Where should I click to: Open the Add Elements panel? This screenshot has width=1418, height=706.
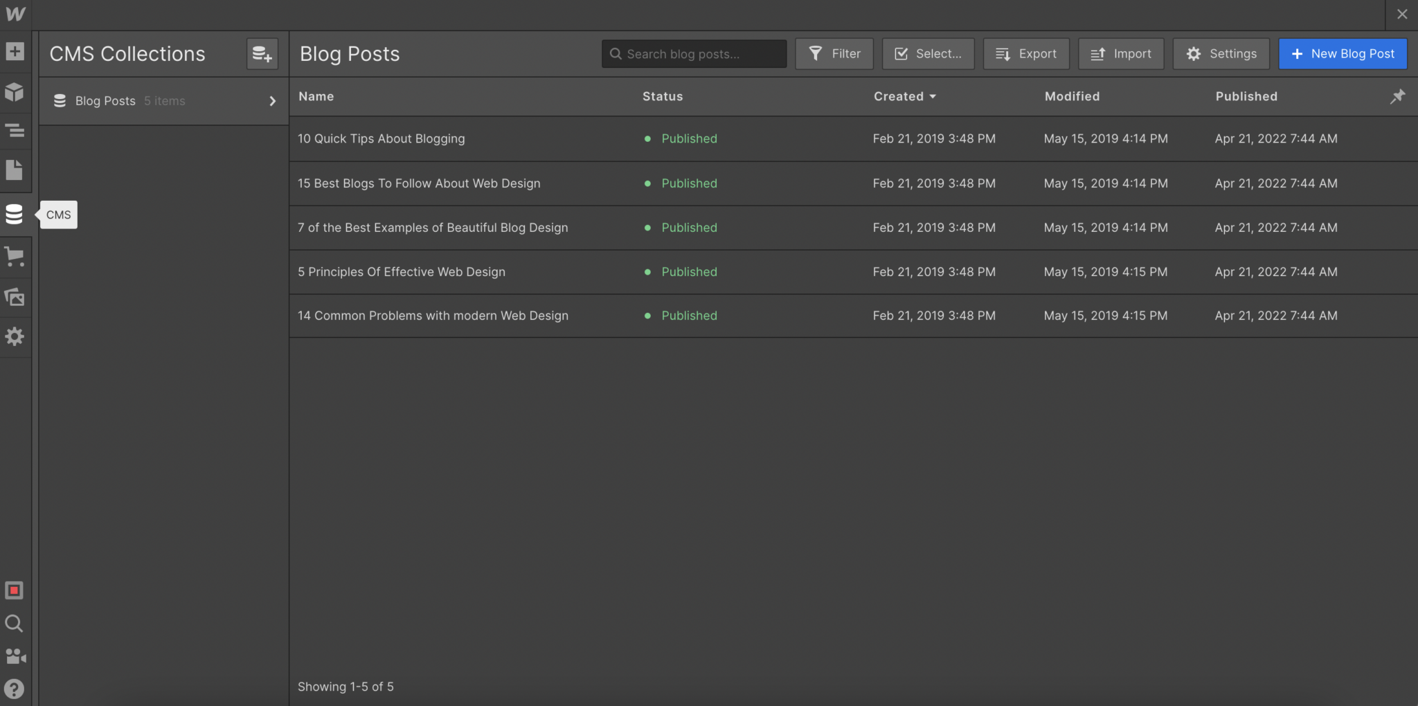(x=15, y=52)
